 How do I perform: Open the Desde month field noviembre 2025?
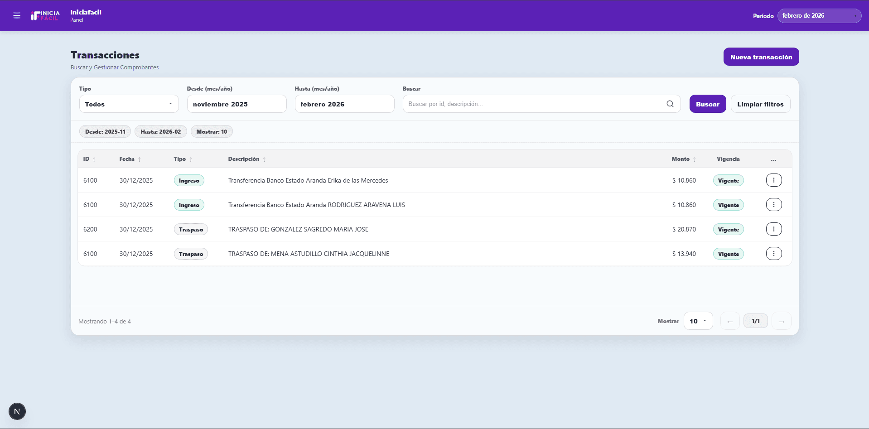tap(237, 104)
